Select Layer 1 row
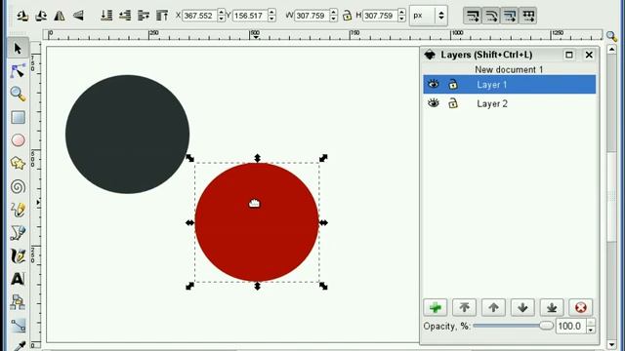Screen dimensions: 625x351 pyautogui.click(x=510, y=85)
